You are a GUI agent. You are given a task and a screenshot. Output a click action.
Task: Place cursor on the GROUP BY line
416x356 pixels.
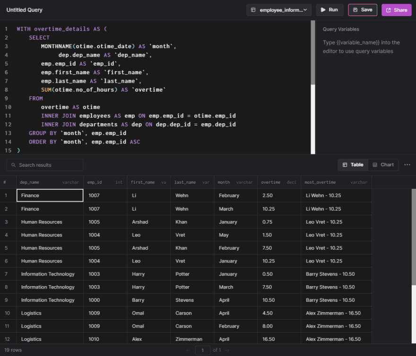pos(78,133)
